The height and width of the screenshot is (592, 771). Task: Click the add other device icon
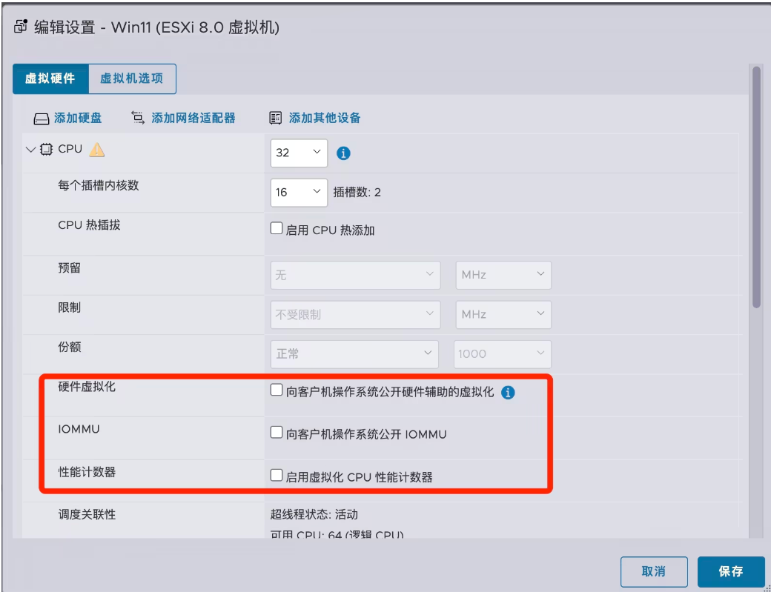(275, 118)
